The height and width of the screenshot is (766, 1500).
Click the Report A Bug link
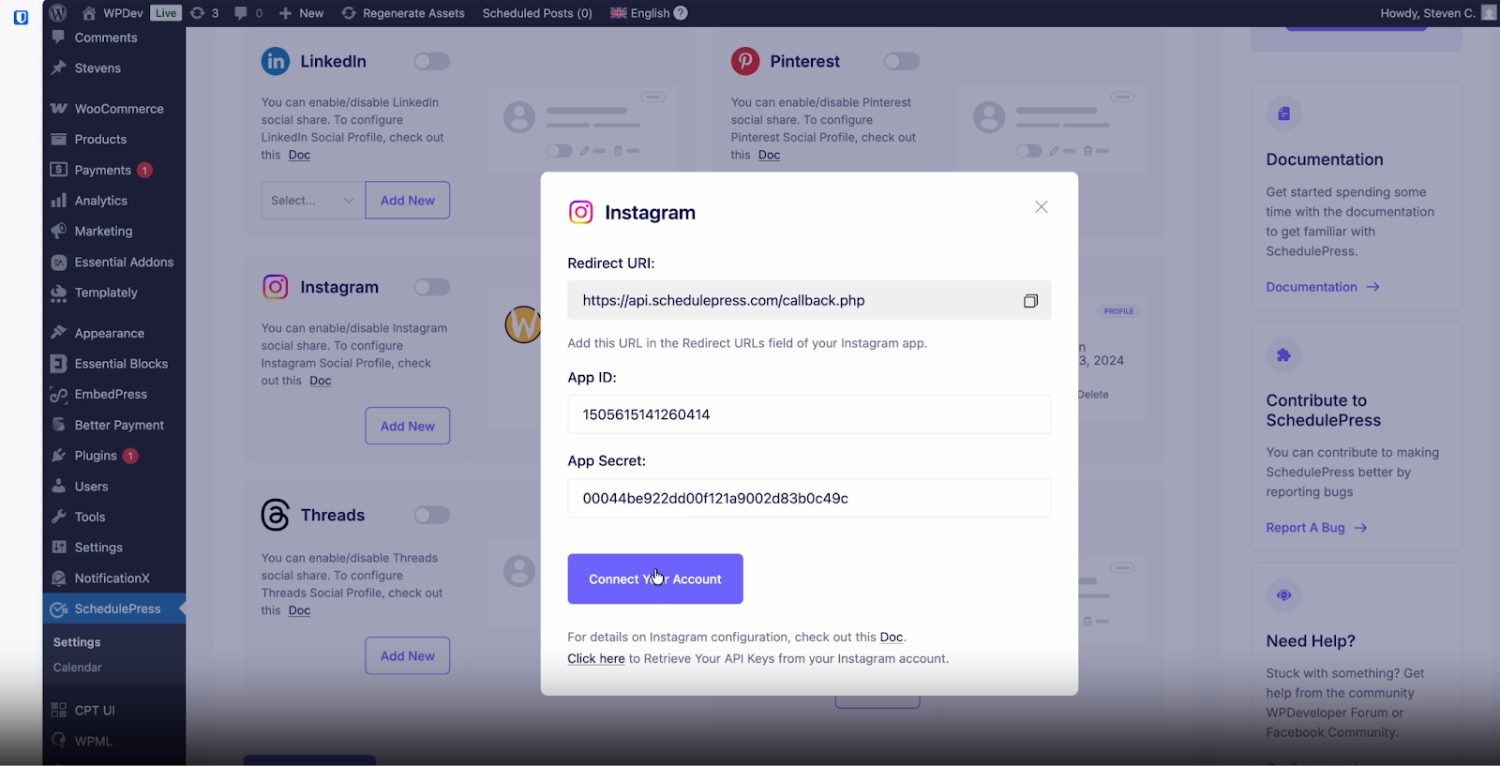1316,528
